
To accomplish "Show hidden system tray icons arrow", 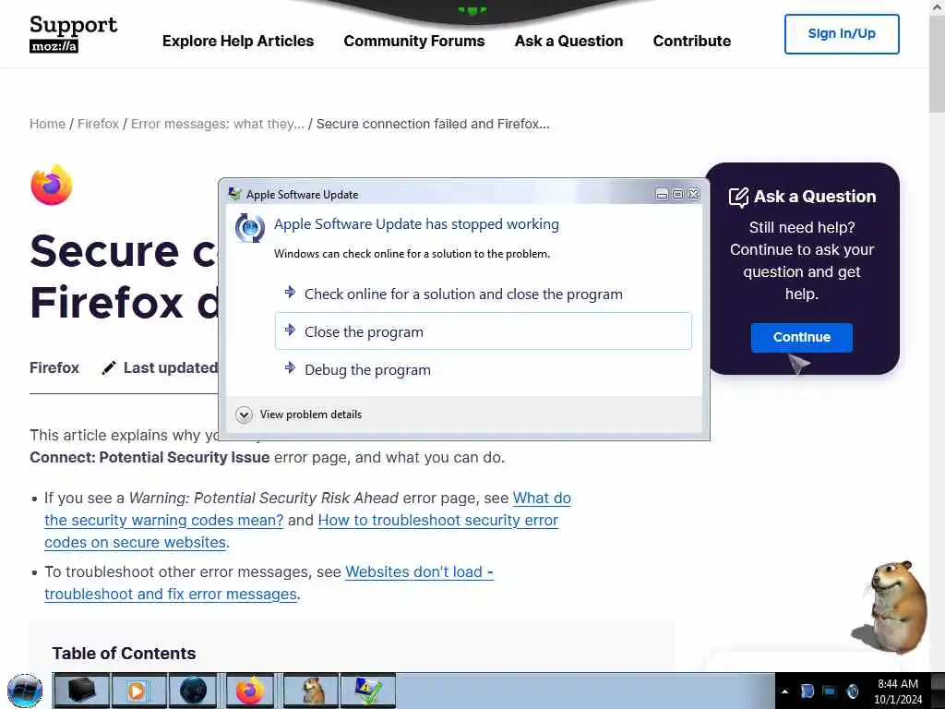I will [x=784, y=691].
